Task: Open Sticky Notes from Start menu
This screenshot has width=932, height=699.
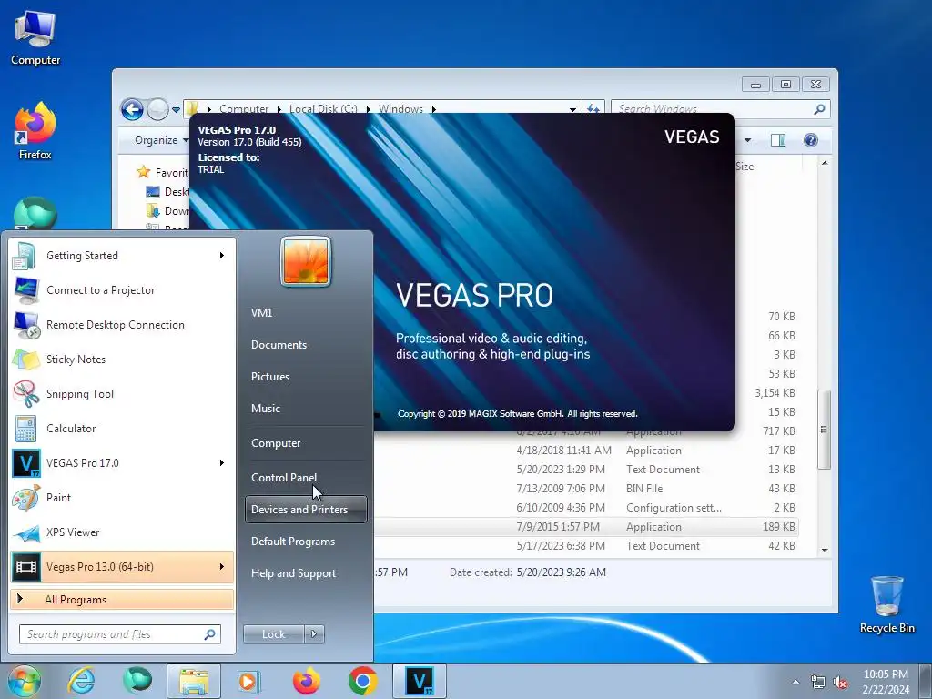Action: 123,359
